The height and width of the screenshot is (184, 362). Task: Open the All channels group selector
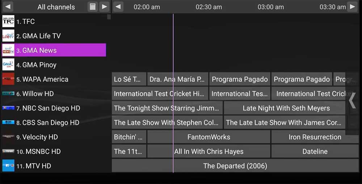pyautogui.click(x=56, y=7)
